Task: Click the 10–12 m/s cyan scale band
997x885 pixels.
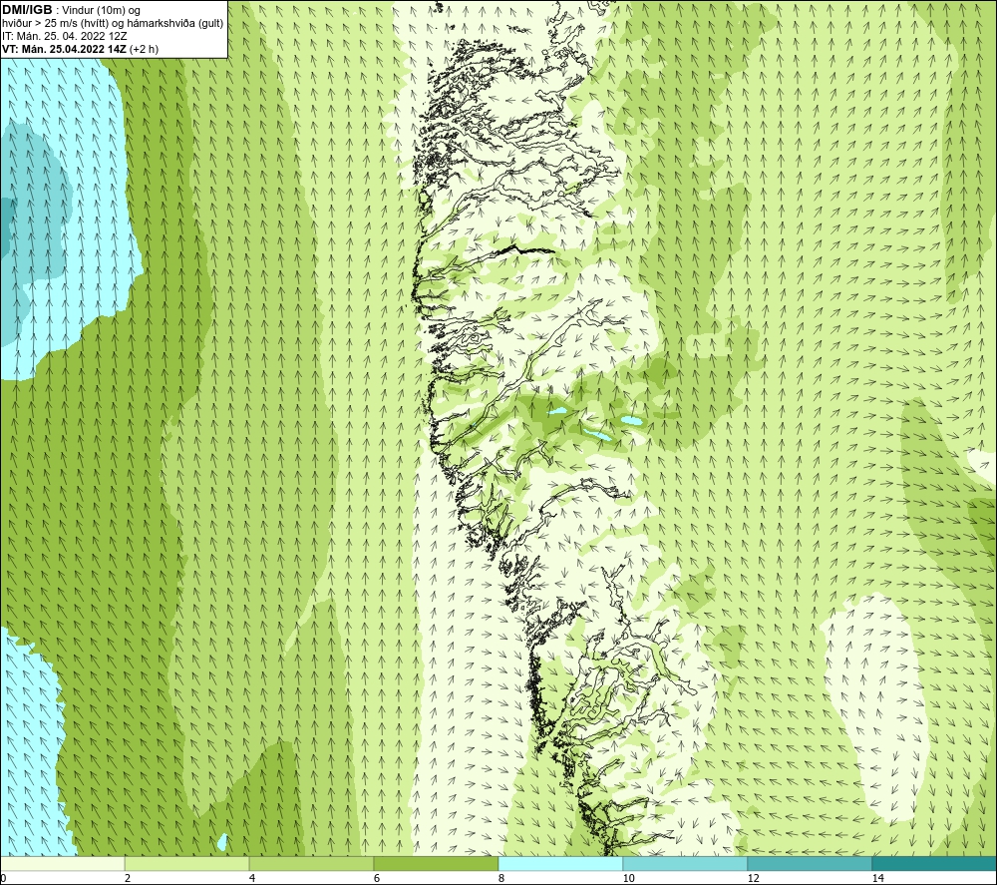Action: tap(686, 864)
